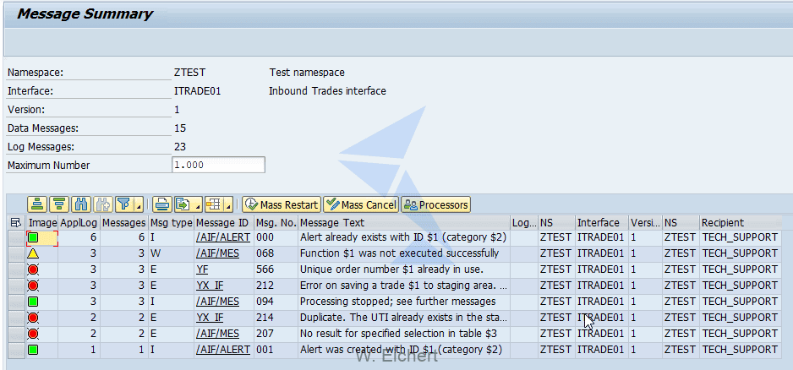Click the Msg. No. column header

click(x=276, y=222)
